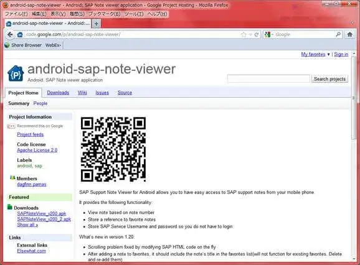The image size is (360, 265).
Task: Open the Issues tab
Action: pyautogui.click(x=102, y=93)
